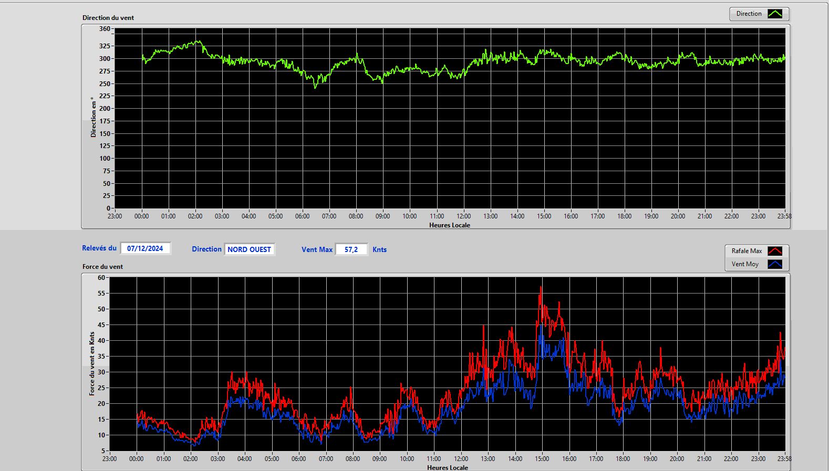Click the Relevés du date field
The image size is (829, 471).
145,248
